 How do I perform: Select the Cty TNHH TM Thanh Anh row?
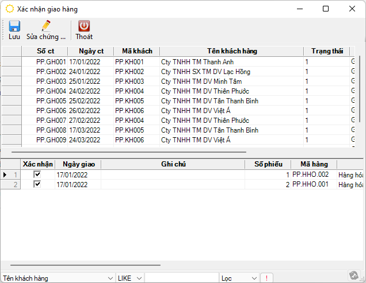[x=189, y=62]
